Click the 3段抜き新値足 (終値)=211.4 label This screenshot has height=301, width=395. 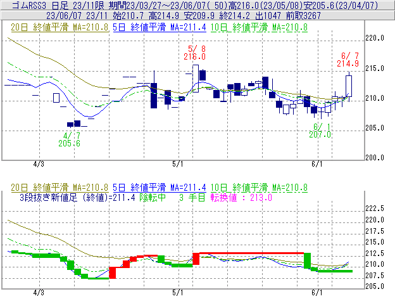point(78,197)
